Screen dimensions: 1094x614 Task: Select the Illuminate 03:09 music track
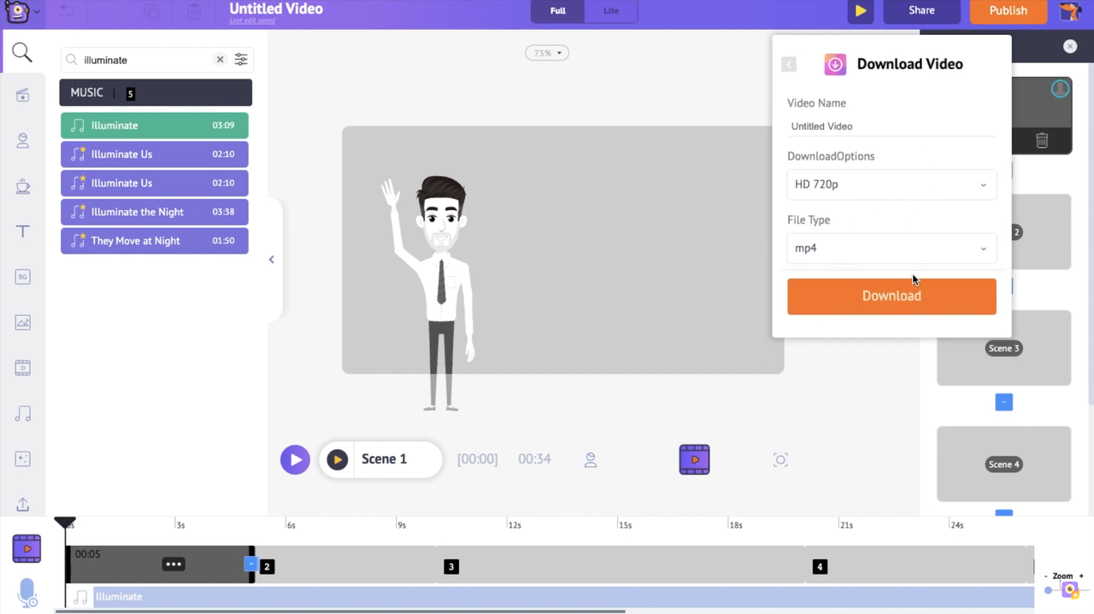click(x=155, y=126)
